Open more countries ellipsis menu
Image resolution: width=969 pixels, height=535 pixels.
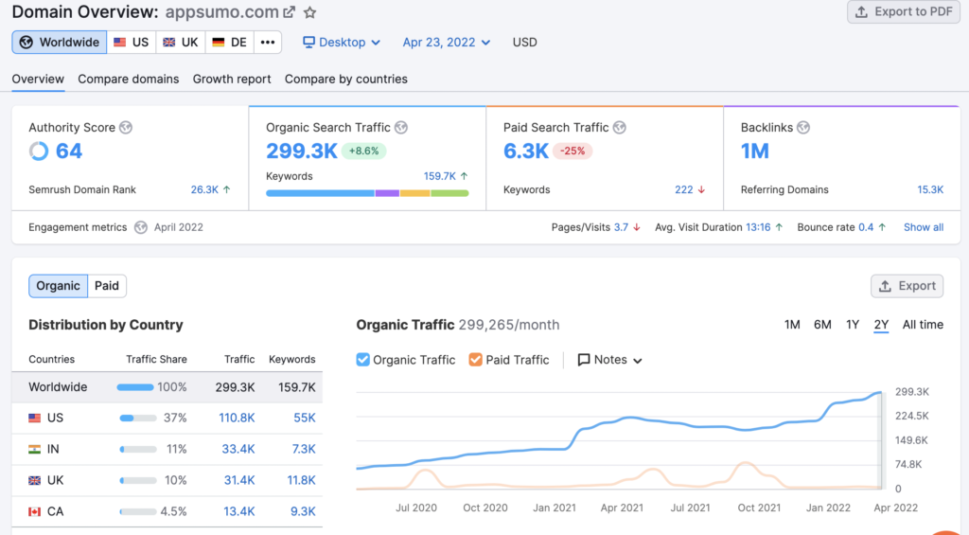pos(268,42)
